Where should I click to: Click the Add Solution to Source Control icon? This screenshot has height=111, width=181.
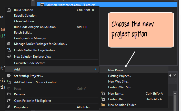tap(9, 82)
